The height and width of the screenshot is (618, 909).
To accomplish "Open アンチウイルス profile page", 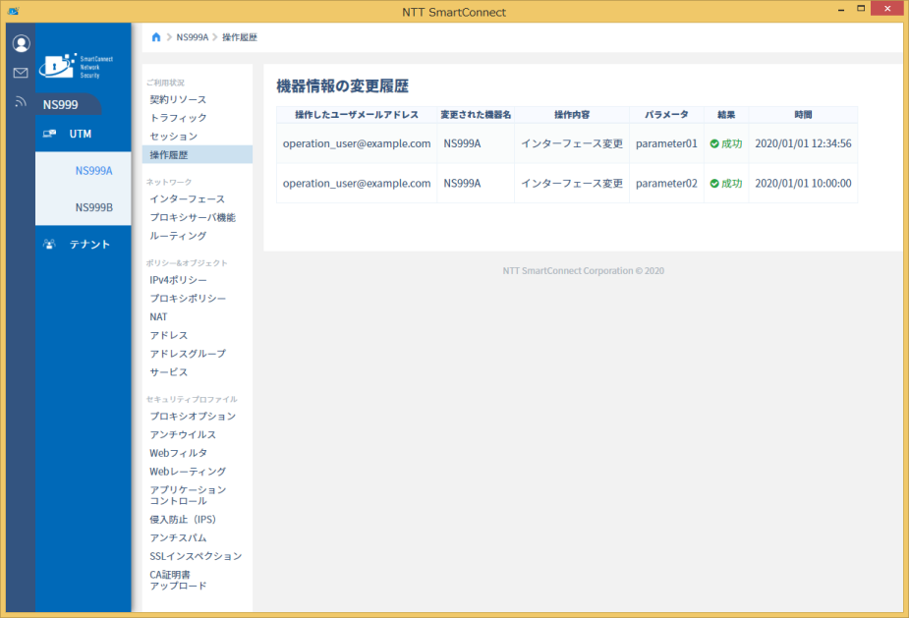I will 183,435.
